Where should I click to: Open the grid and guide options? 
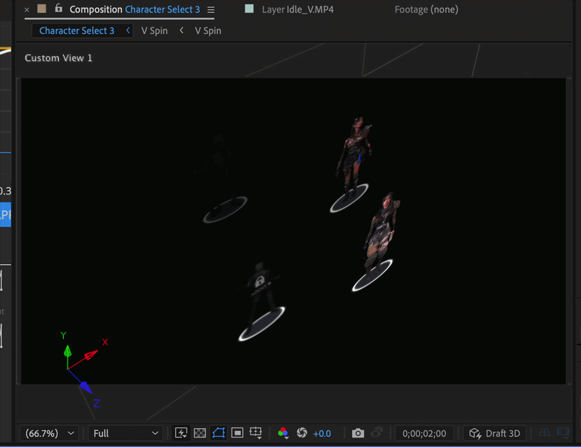[x=256, y=433]
